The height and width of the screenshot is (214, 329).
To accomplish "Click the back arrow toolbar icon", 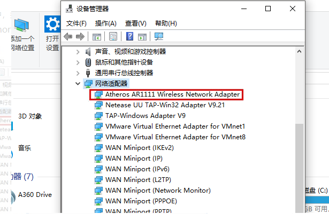I will click(68, 37).
